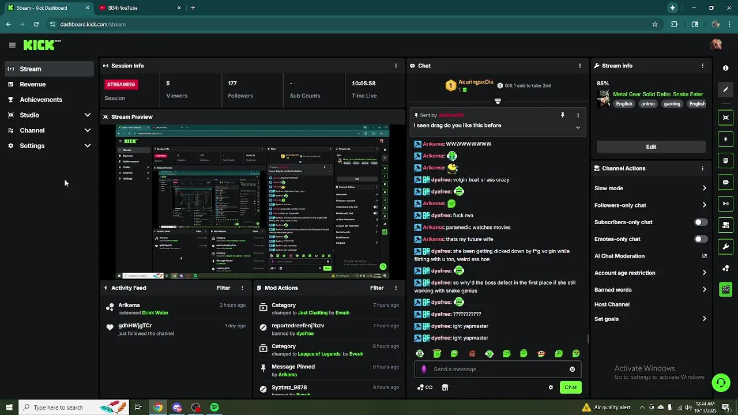Toggle the wrench Stream Info icon in the right widget bar
The width and height of the screenshot is (738, 415).
tap(725, 247)
